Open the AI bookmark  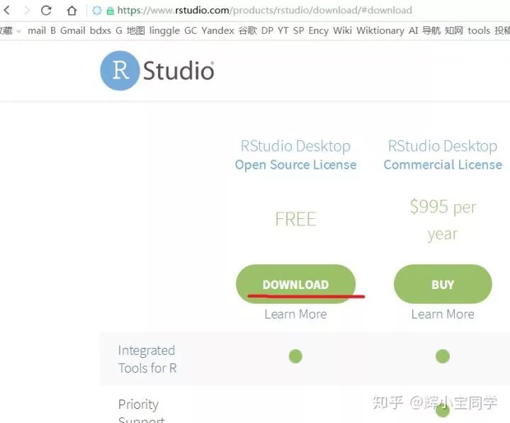[x=413, y=30]
